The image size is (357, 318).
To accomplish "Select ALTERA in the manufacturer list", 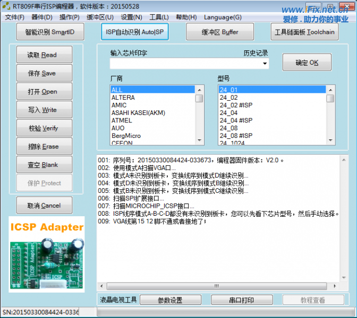I will tap(123, 98).
